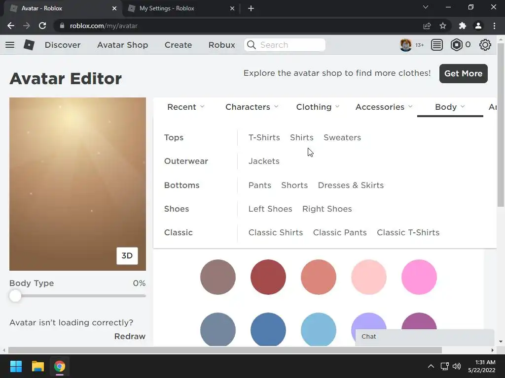The height and width of the screenshot is (378, 505).
Task: Pick the hot pink skin color swatch
Action: point(419,277)
